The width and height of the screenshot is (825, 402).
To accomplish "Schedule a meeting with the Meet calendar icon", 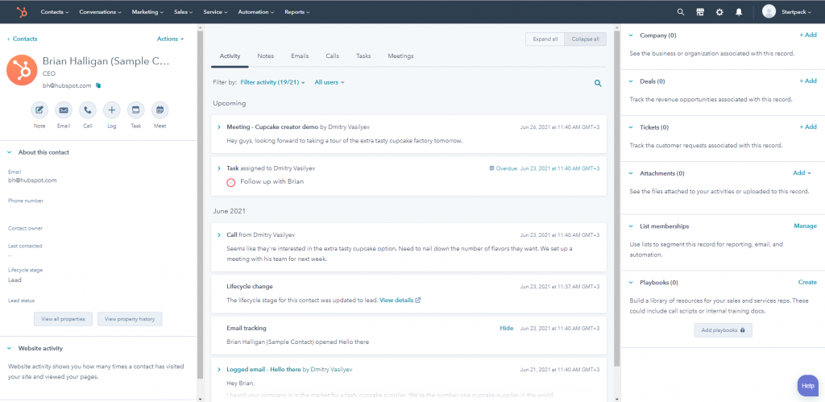I will [160, 110].
